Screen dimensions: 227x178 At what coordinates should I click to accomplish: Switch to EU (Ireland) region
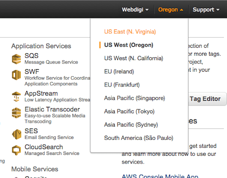pos(119,72)
